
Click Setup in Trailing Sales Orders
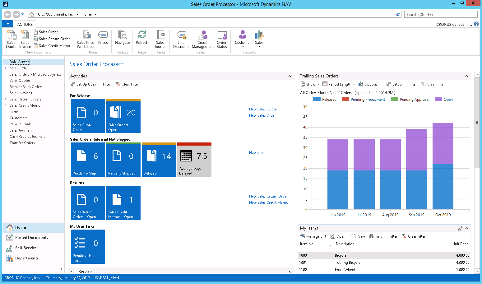(x=394, y=84)
